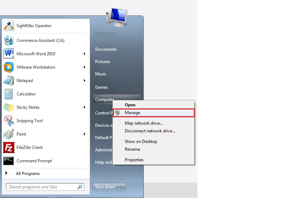Expand Notepad recent files arrow
Viewport: 288px width, 213px height.
tap(85, 81)
